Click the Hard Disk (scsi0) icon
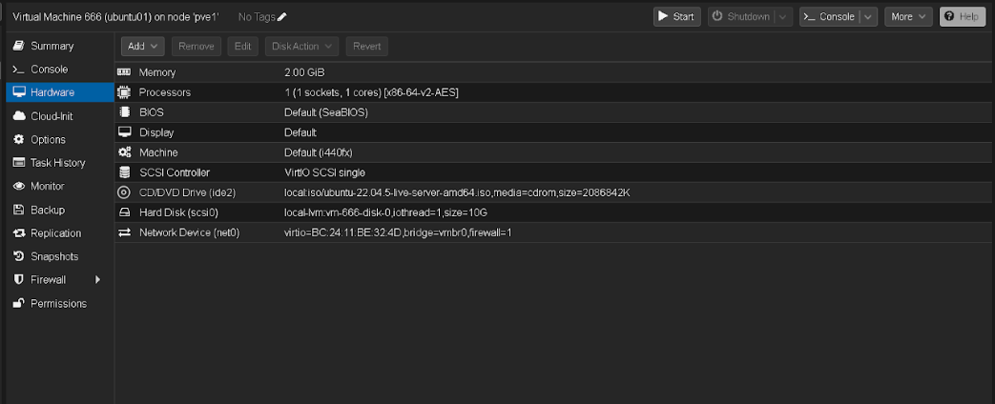Viewport: 995px width, 404px height. tap(124, 212)
